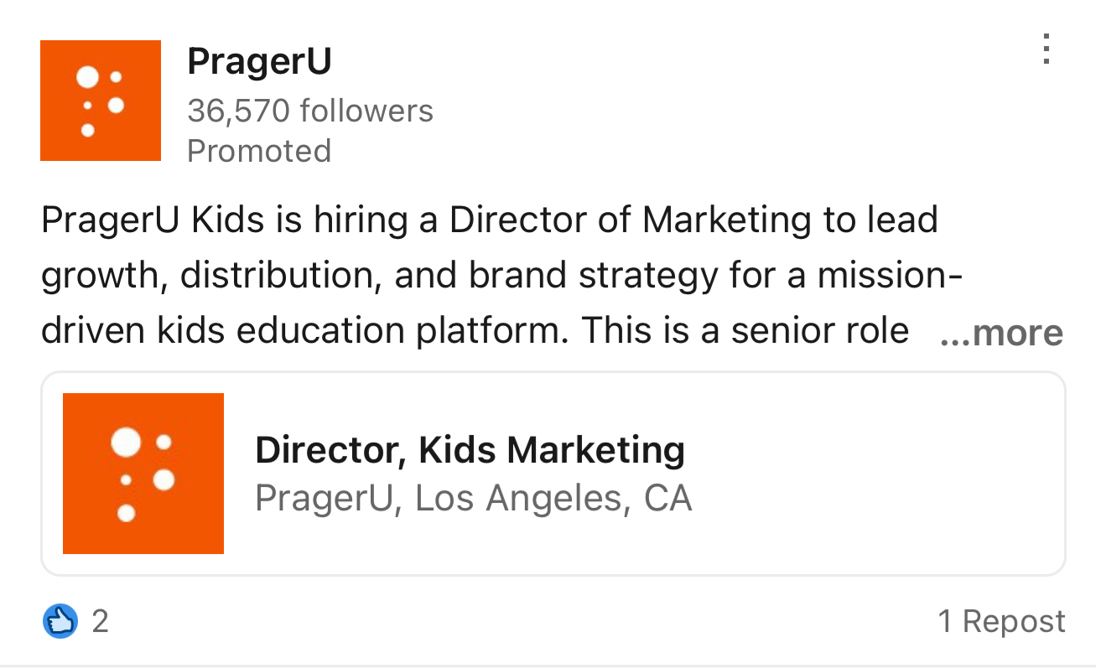This screenshot has height=668, width=1096.
Task: Open the three-dot post options menu
Action: [1046, 49]
